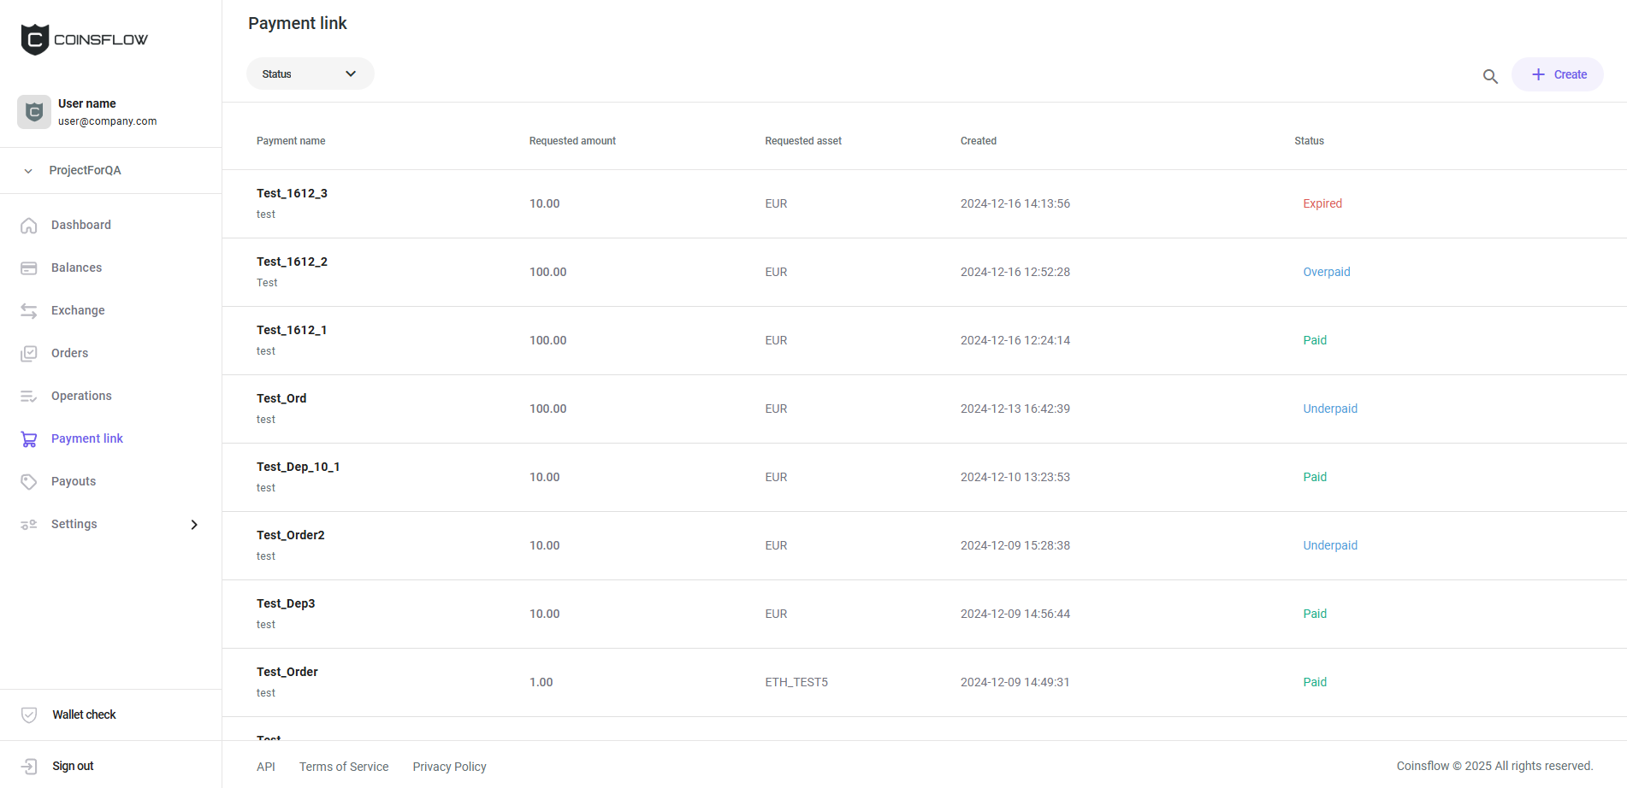The width and height of the screenshot is (1627, 788).
Task: Click the Create button
Action: 1557,74
